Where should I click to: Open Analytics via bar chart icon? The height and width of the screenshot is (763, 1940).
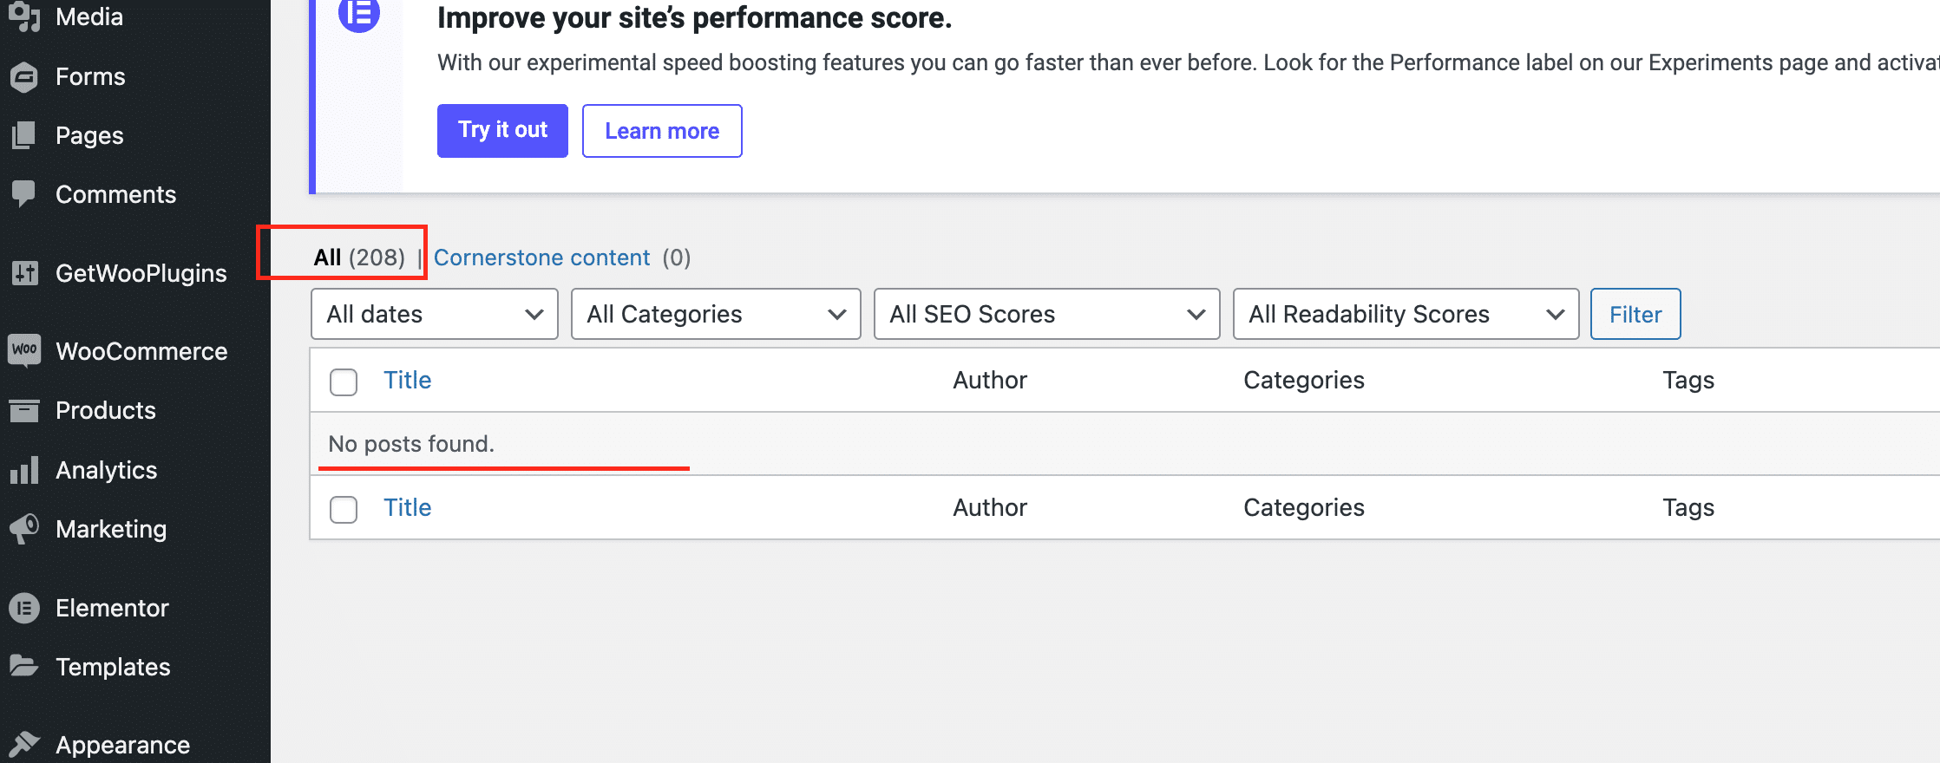24,470
